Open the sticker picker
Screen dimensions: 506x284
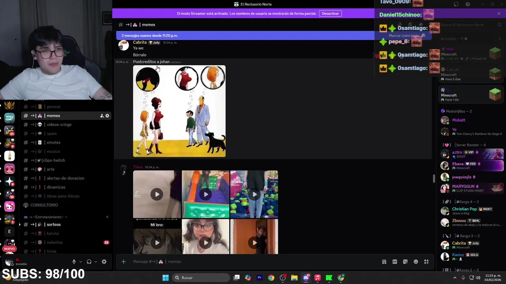[x=405, y=262]
